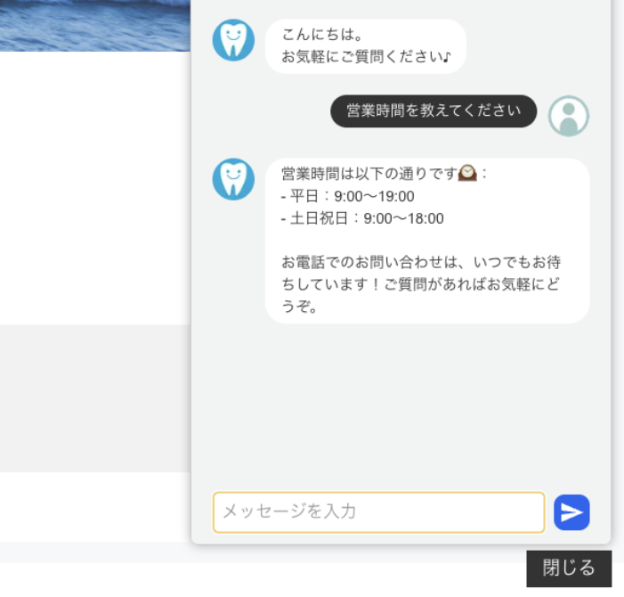Click the ocean photo behind the chat panel
Viewport: 624px width, 597px height.
(95, 25)
